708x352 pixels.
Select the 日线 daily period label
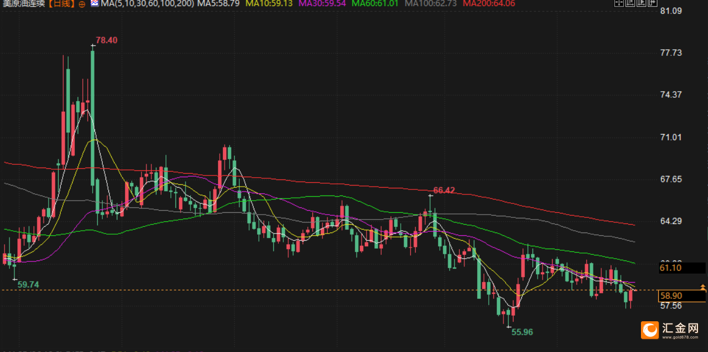(x=62, y=4)
